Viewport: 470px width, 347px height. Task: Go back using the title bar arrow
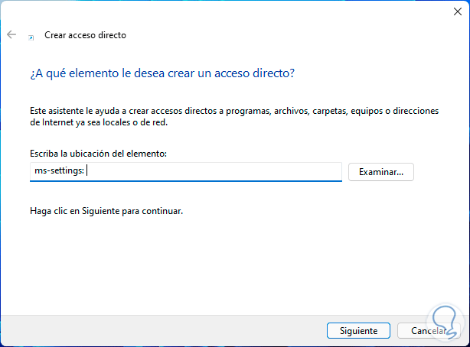coord(11,35)
